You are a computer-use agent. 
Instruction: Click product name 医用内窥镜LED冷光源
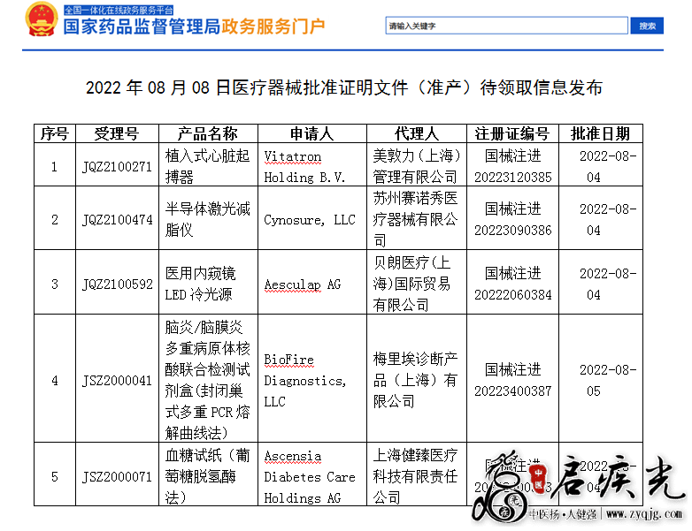point(200,284)
